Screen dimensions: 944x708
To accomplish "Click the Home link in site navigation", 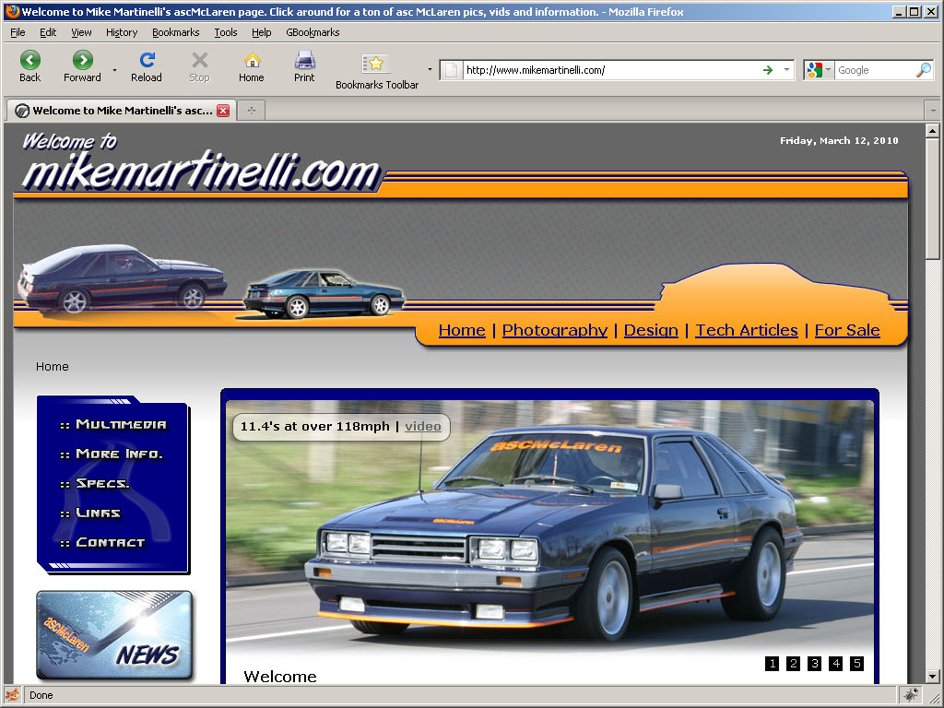I will (462, 330).
